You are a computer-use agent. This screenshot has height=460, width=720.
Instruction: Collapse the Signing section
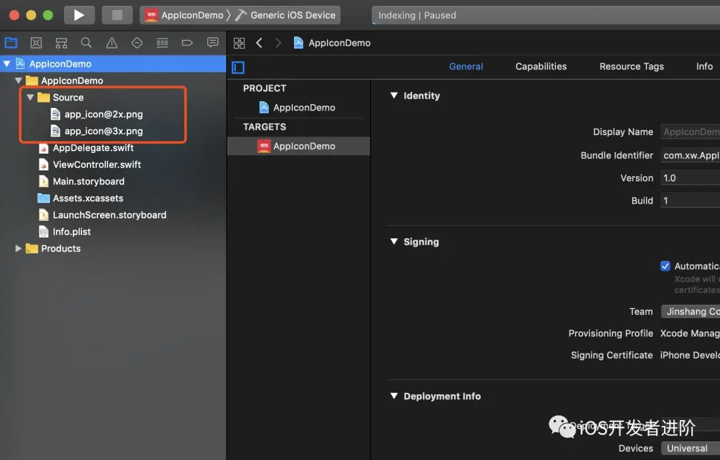(394, 241)
